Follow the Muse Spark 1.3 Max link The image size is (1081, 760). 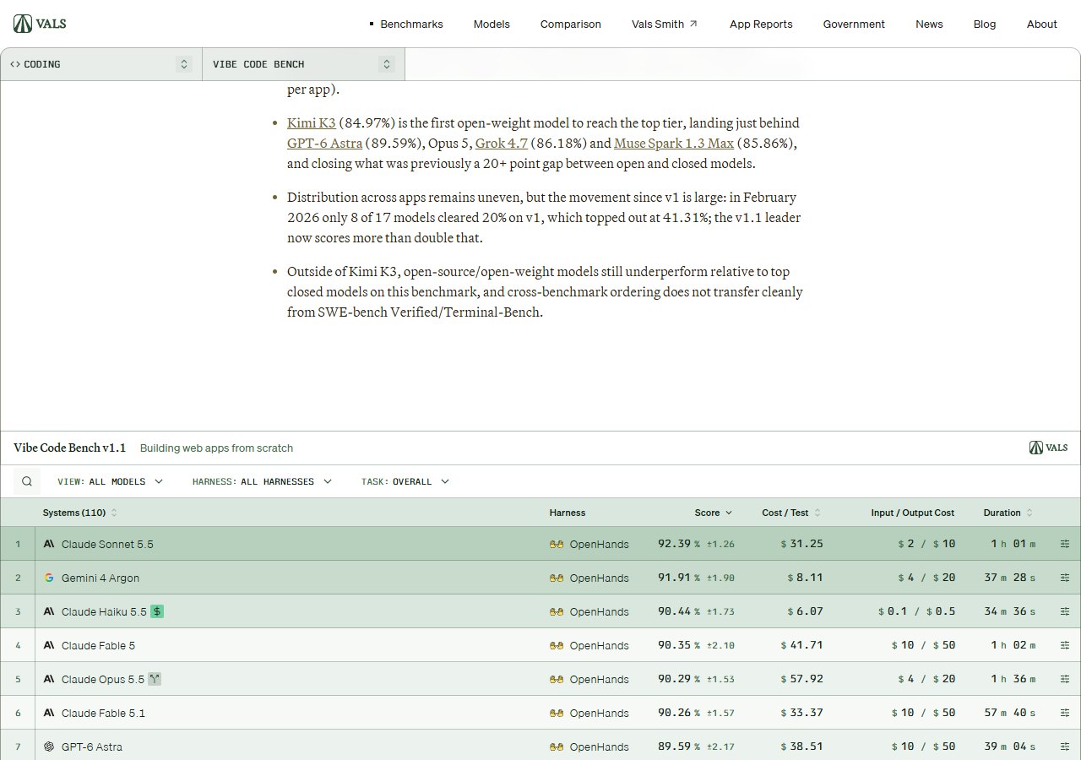[674, 143]
